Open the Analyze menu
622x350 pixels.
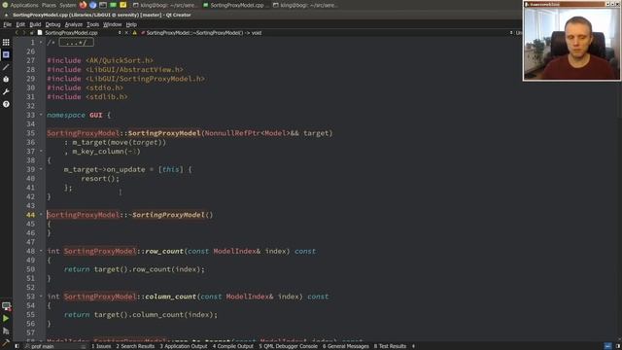click(74, 24)
